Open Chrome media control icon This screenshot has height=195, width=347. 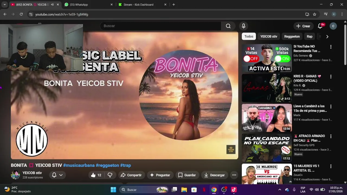coord(326,14)
